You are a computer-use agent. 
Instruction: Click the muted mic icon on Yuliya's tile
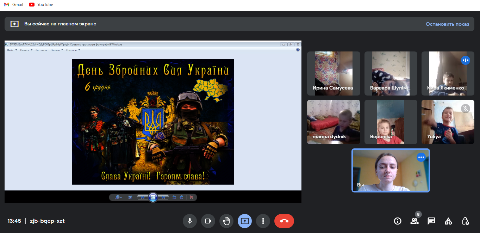tap(466, 109)
